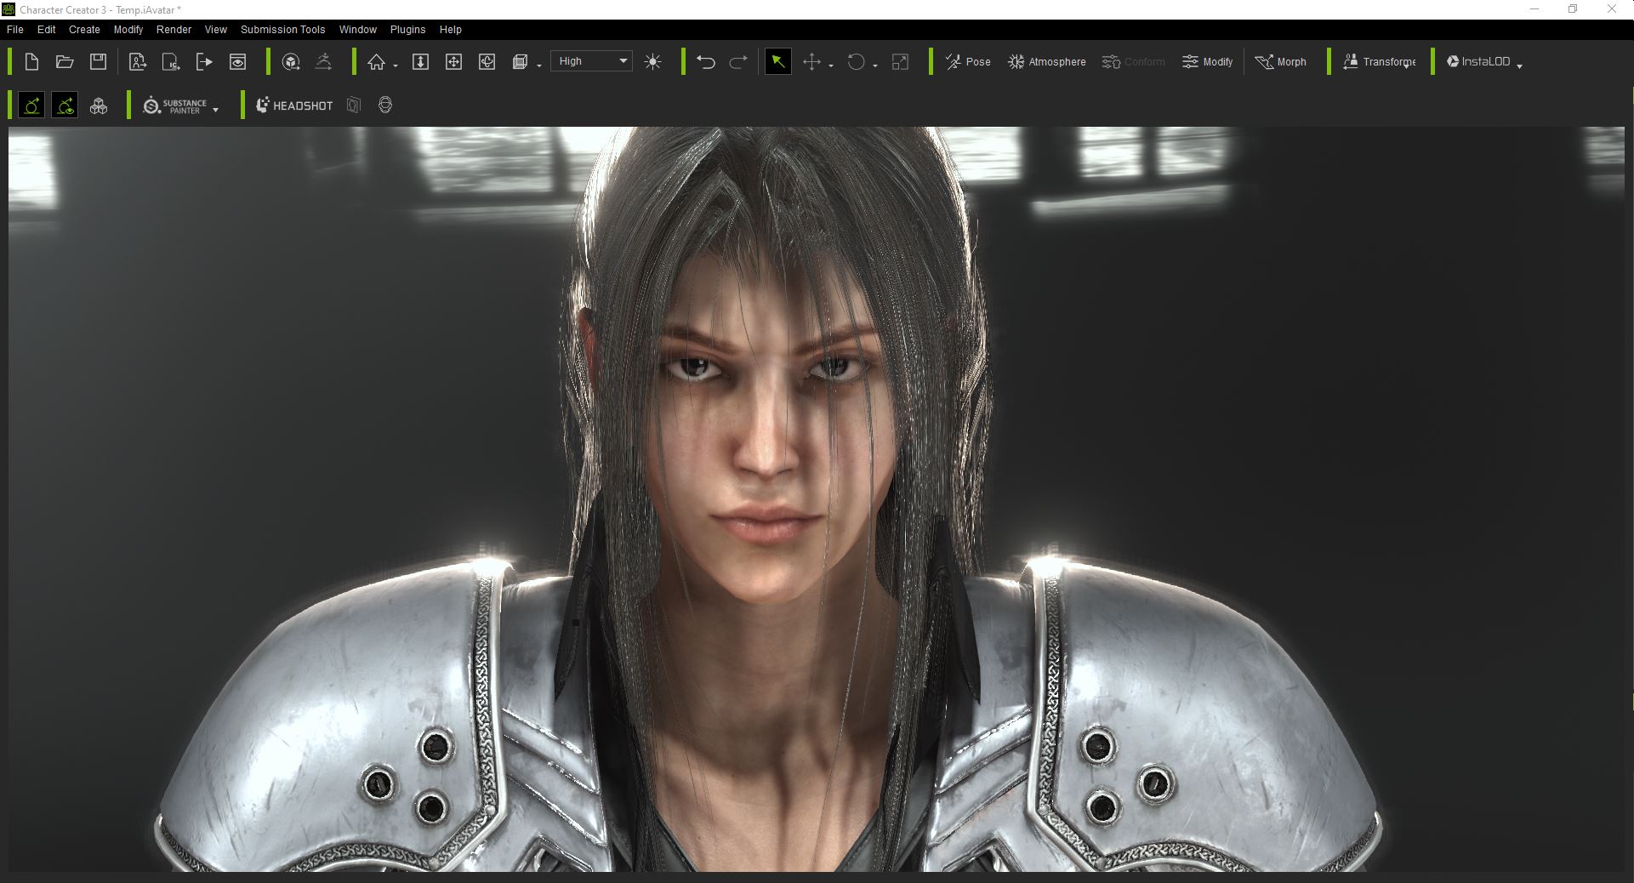Open the Render menu
Image resolution: width=1634 pixels, height=883 pixels.
tap(174, 29)
